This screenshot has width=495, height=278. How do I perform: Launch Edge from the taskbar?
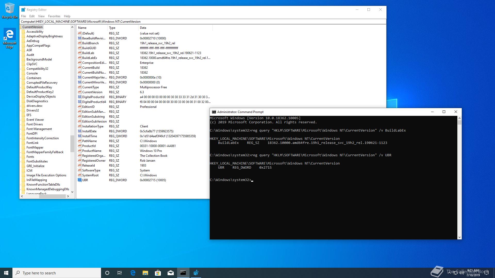tap(133, 273)
